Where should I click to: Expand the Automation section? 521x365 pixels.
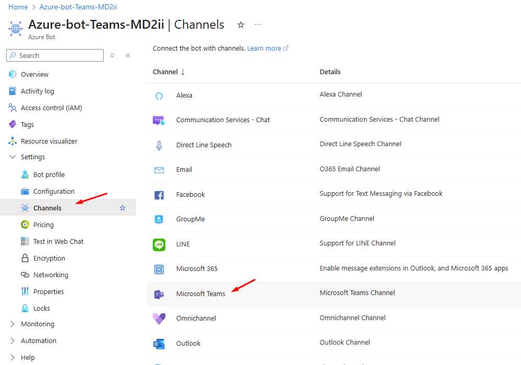(x=13, y=341)
